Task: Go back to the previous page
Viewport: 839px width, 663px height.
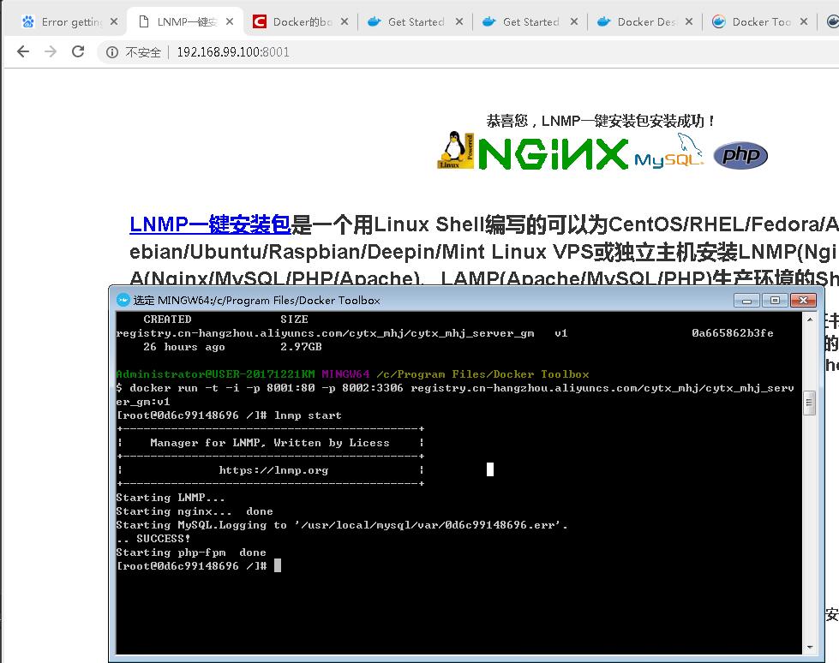Action: click(23, 51)
